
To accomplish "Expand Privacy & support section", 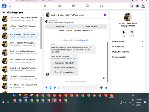I will click(128, 57).
